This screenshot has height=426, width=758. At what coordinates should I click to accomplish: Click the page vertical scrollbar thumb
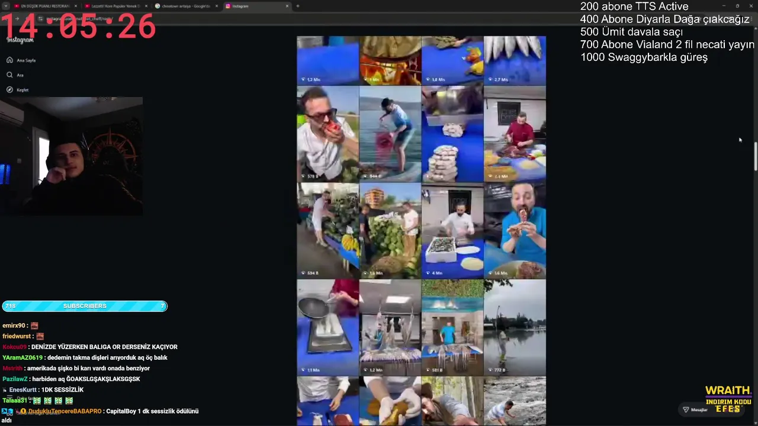pyautogui.click(x=755, y=155)
